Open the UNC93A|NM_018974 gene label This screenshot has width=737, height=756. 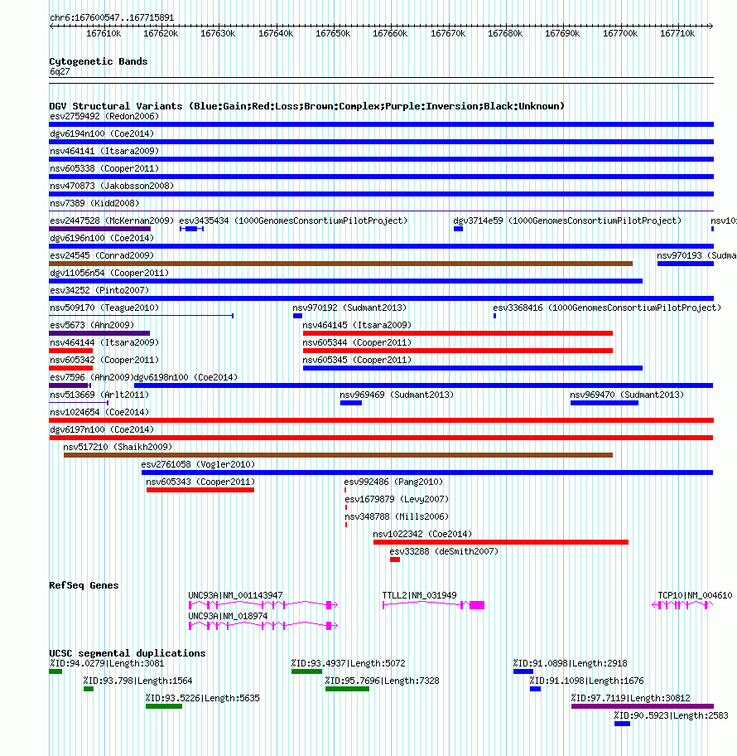point(228,616)
